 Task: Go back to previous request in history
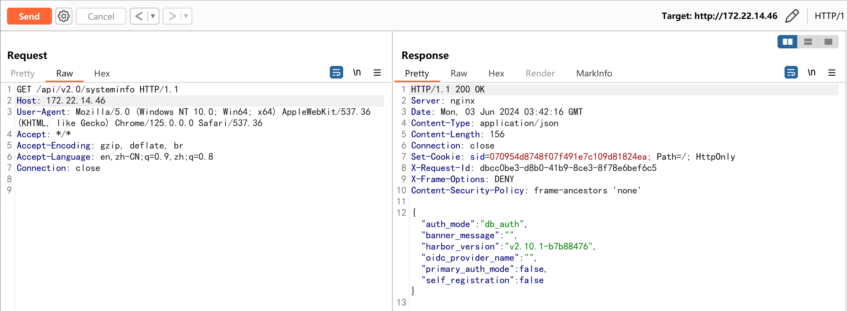point(139,16)
